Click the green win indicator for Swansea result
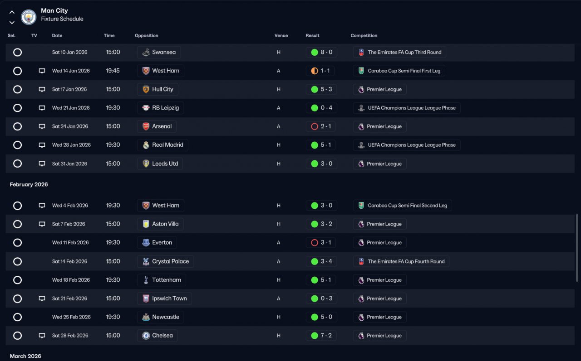Screen dimensions: 581x361 point(314,52)
